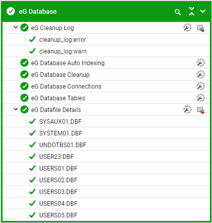Select the cleanup_log:warn descriptor
Image resolution: width=212 pixels, height=223 pixels.
63,51
